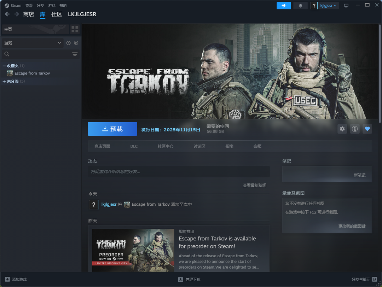Open advanced filter options icon
This screenshot has height=287, width=382.
75,54
